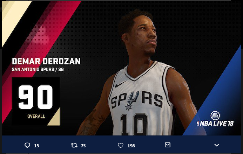
Task: Open the retweet count 75
Action: pyautogui.click(x=83, y=146)
